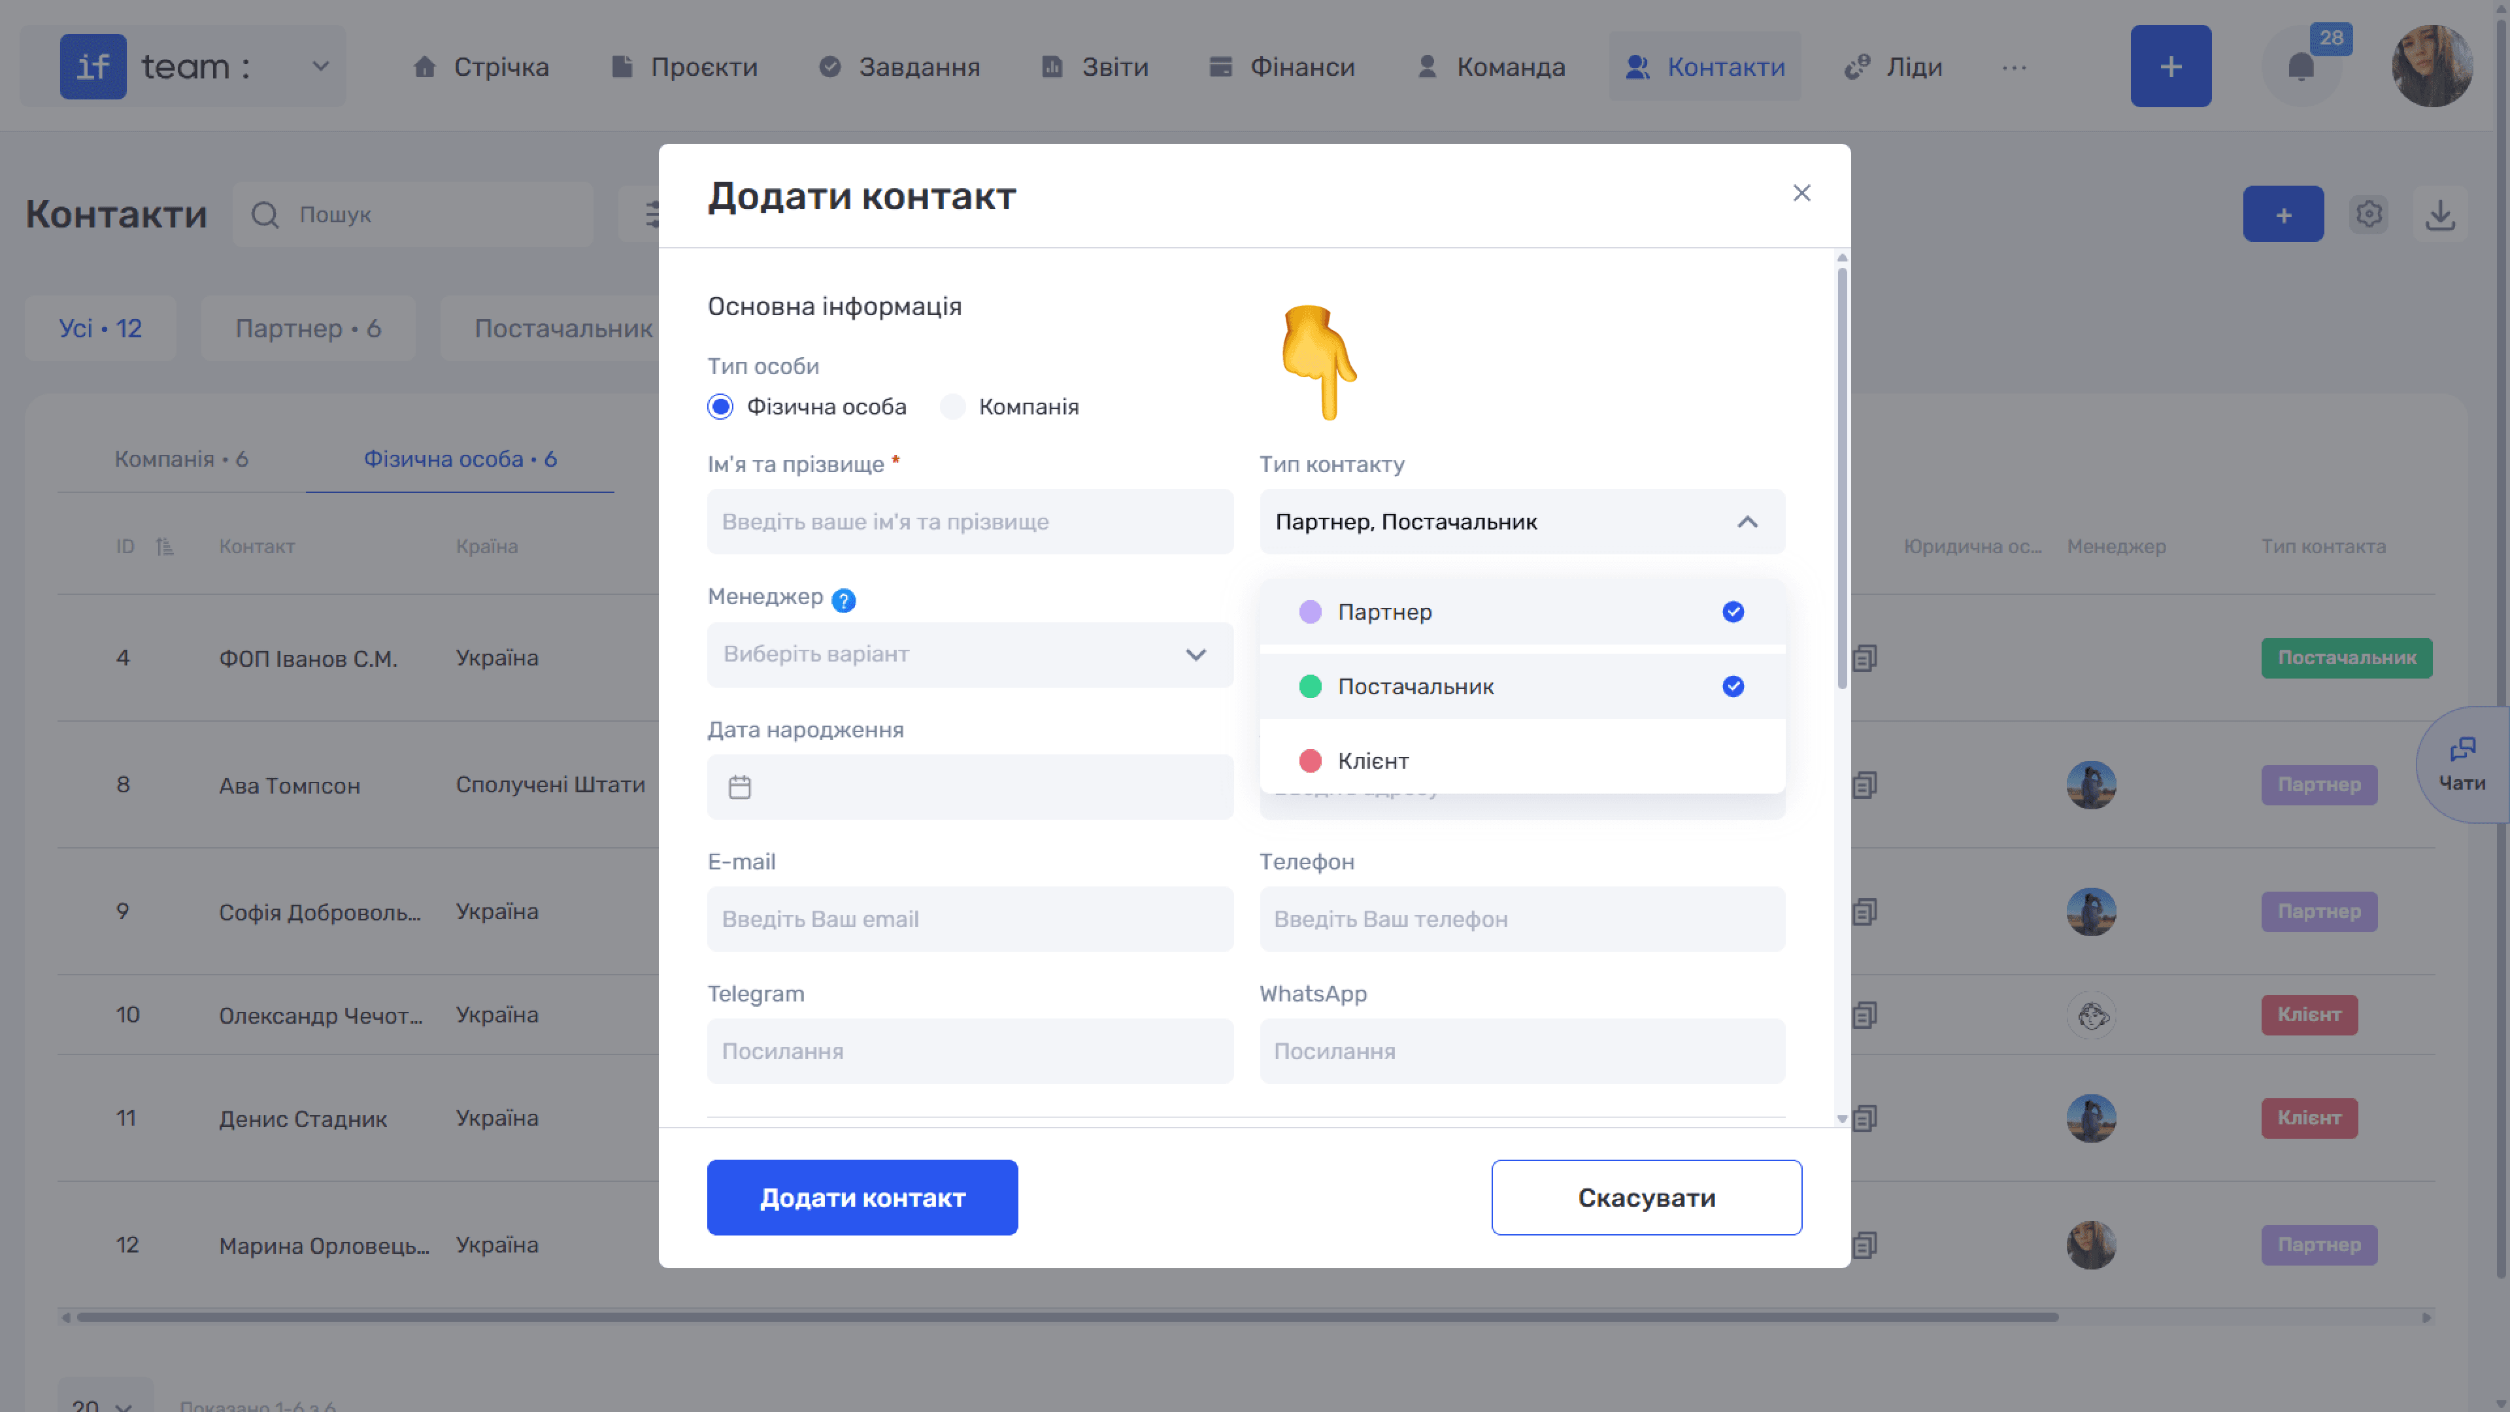Click copy icon in Ава Томпсон row
This screenshot has width=2510, height=1412.
pyautogui.click(x=1864, y=784)
